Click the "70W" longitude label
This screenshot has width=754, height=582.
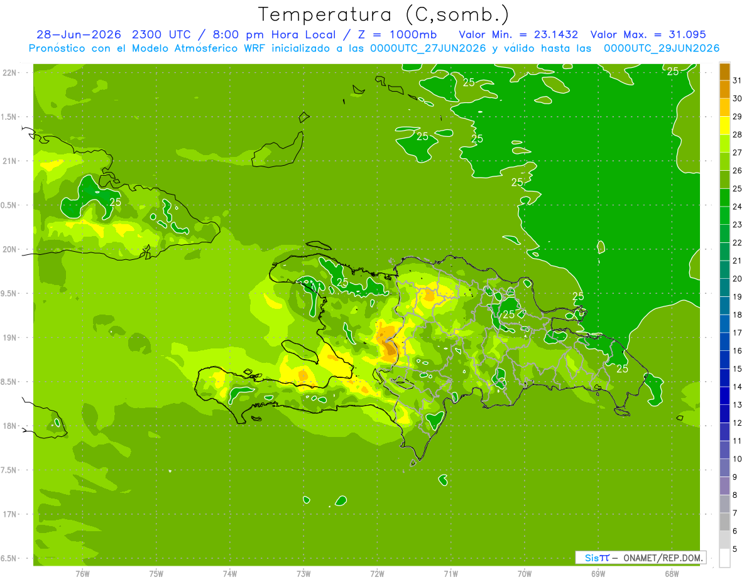tap(525, 574)
